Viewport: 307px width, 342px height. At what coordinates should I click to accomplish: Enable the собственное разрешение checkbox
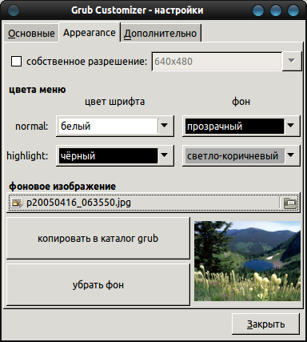tap(16, 62)
